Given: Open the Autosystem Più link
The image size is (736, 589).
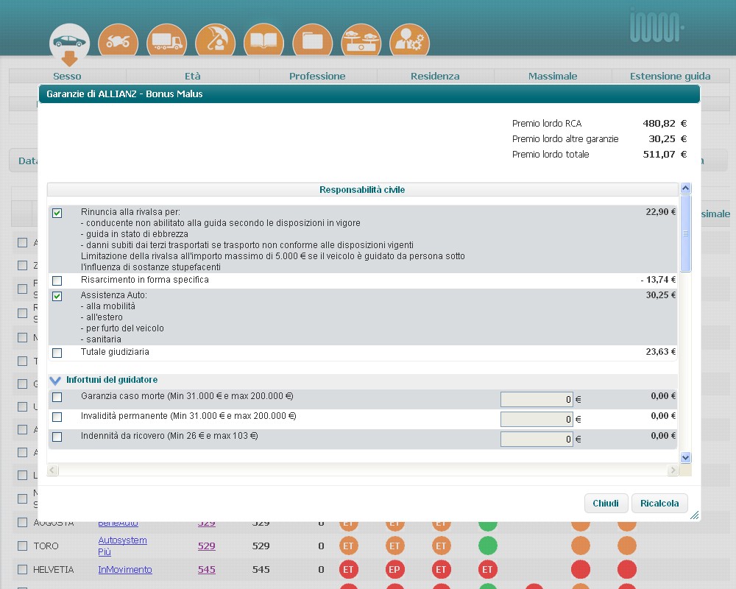Looking at the screenshot, I should pos(122,546).
